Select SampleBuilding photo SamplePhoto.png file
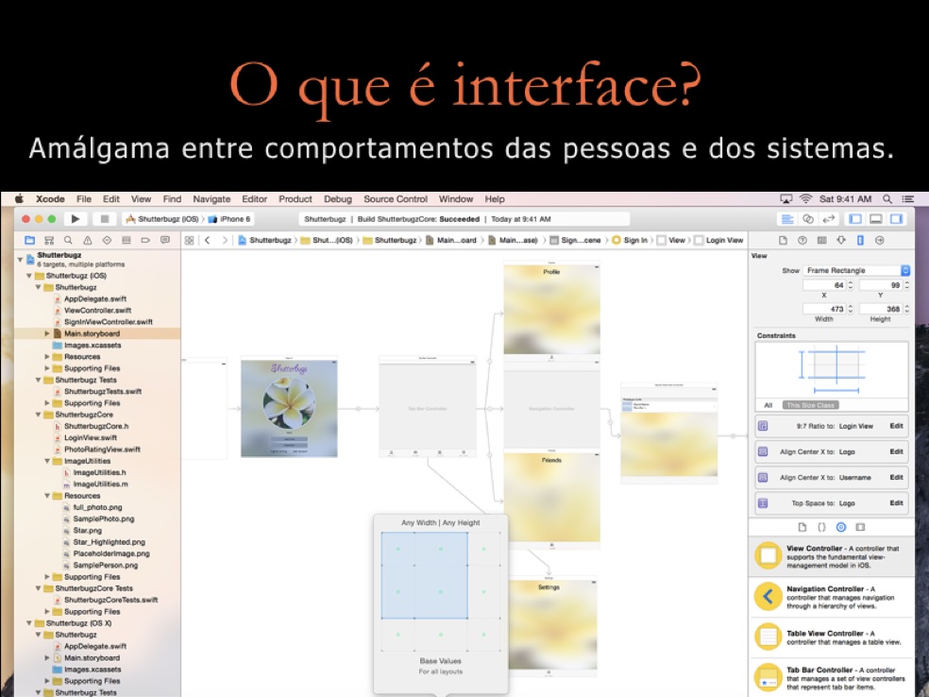The image size is (929, 697). 104,519
